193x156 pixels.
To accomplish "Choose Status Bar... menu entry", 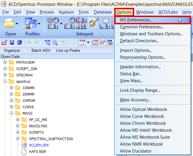I will [x=153, y=74].
